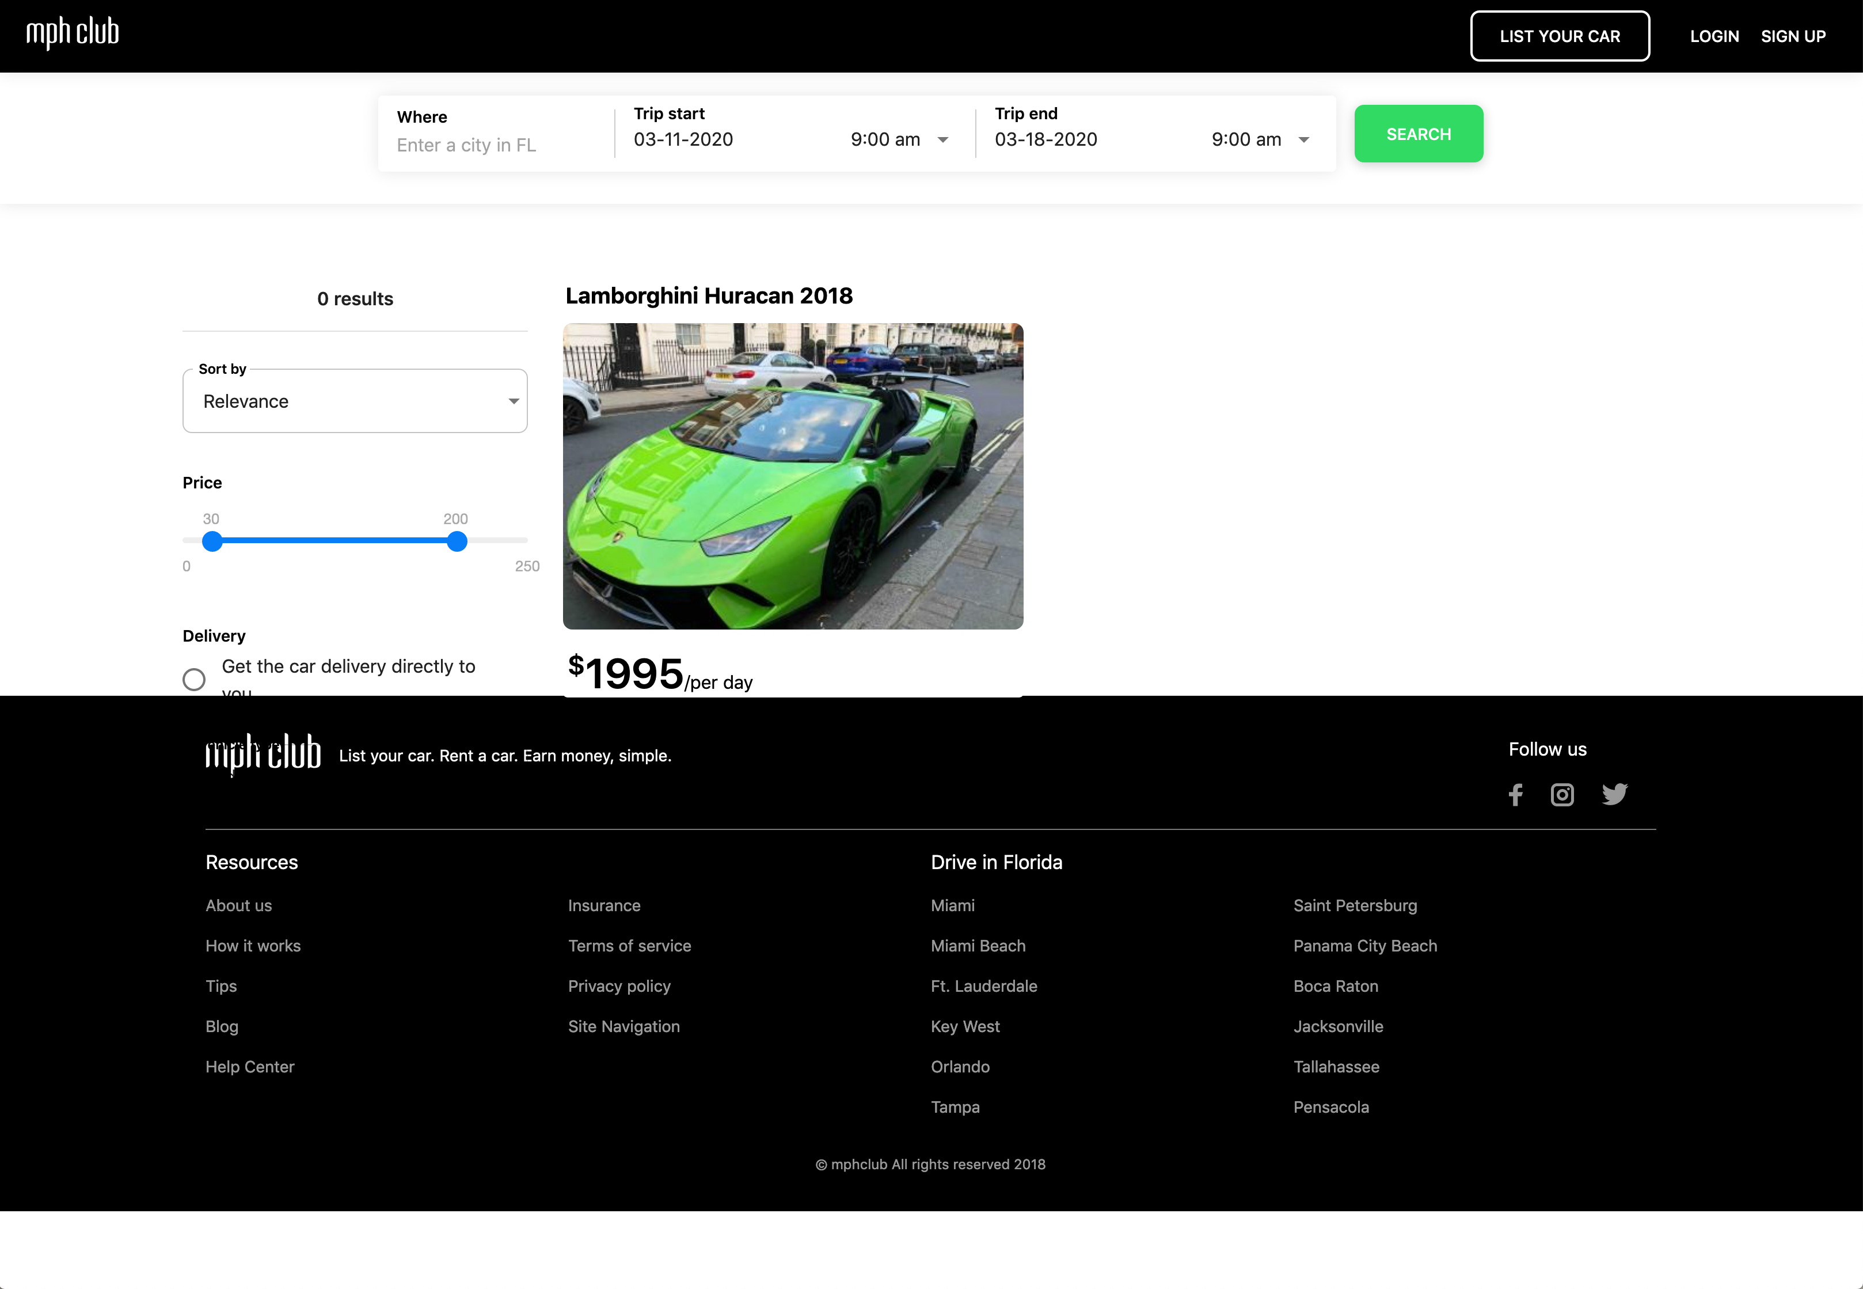Click the mph club logo in header
The image size is (1863, 1289).
(73, 33)
